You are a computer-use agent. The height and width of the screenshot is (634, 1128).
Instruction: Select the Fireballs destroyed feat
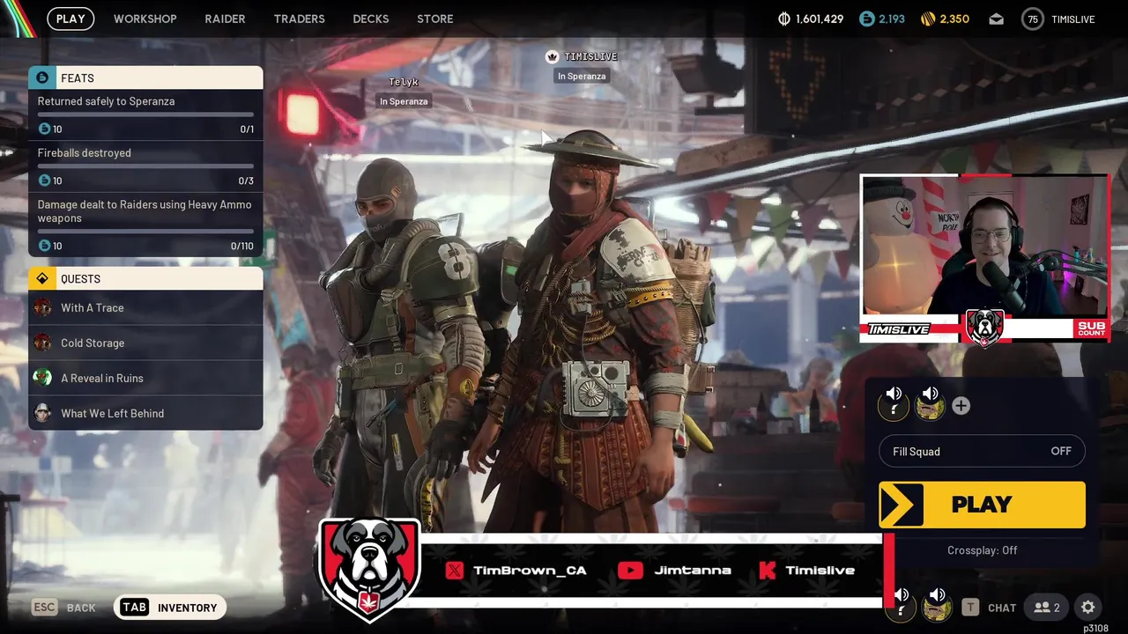(145, 166)
